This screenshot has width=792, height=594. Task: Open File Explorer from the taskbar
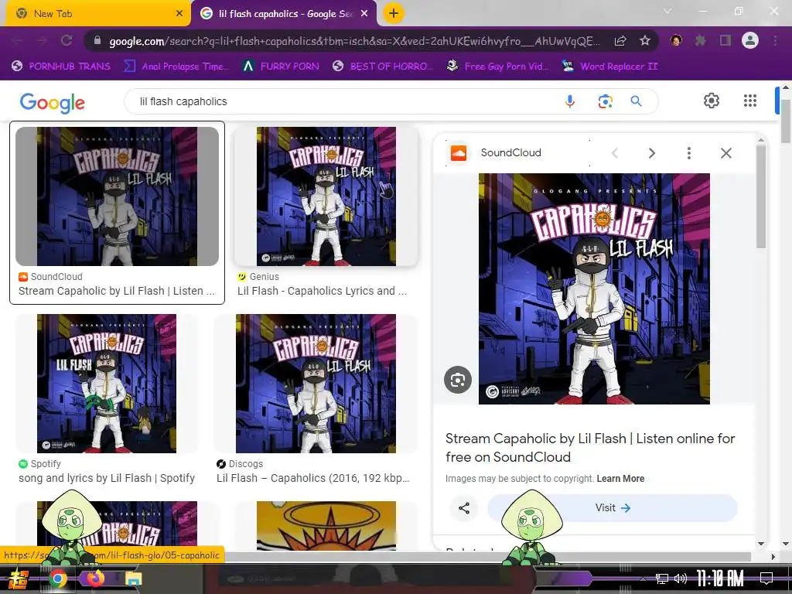point(133,579)
